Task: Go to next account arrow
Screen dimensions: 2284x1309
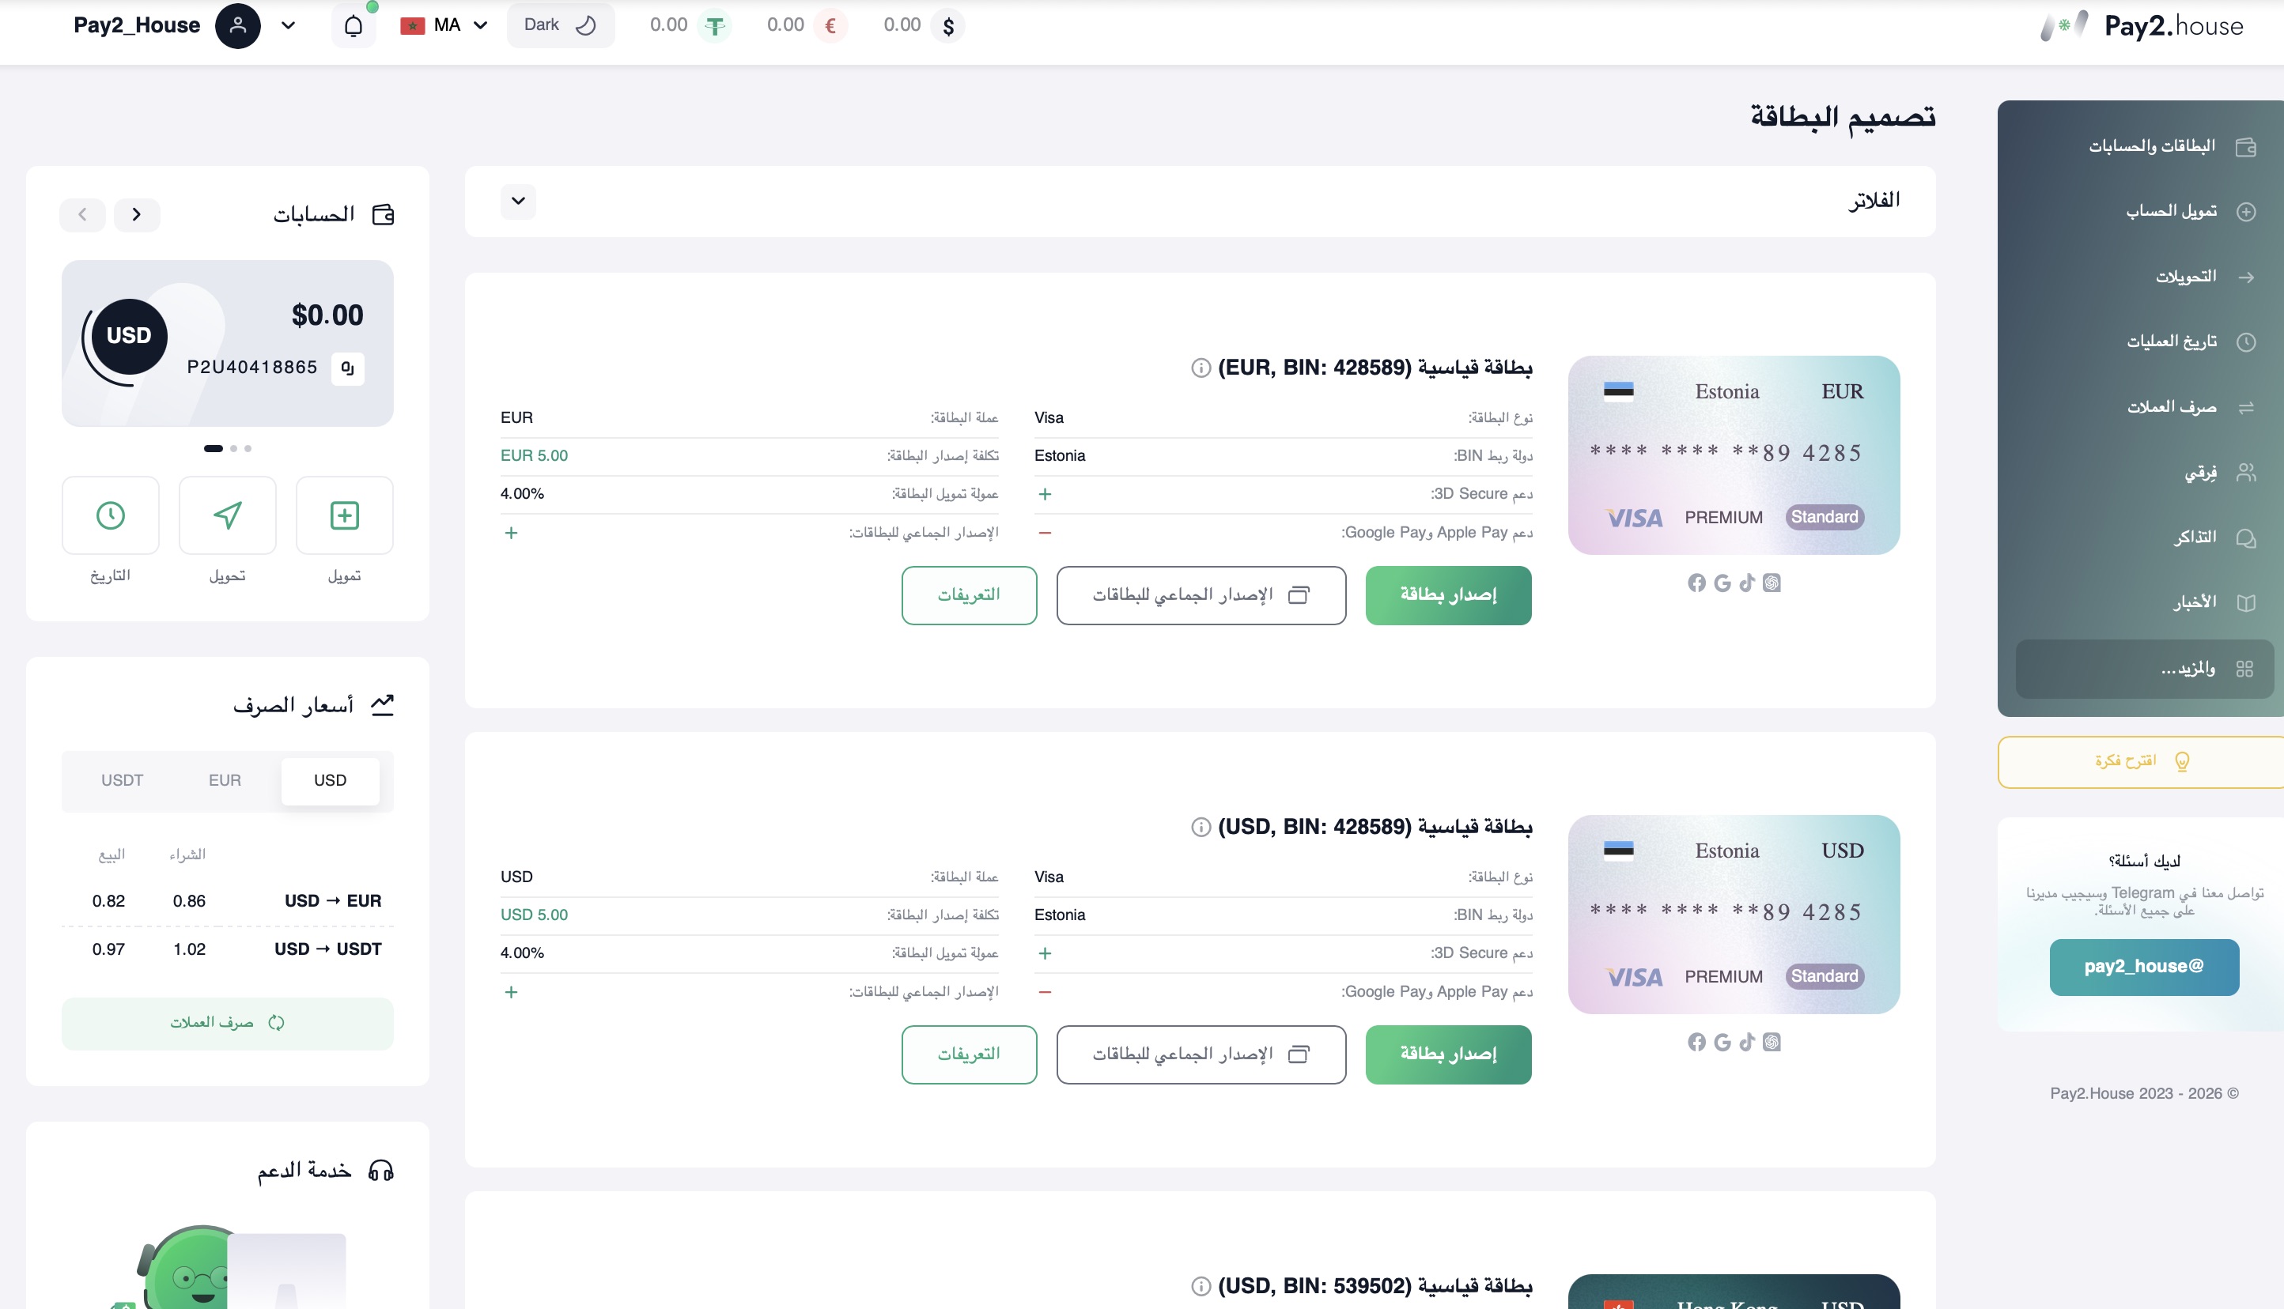Action: click(x=137, y=215)
